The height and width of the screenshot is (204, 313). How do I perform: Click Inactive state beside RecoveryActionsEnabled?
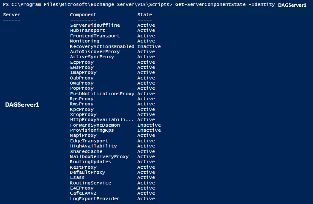point(149,46)
